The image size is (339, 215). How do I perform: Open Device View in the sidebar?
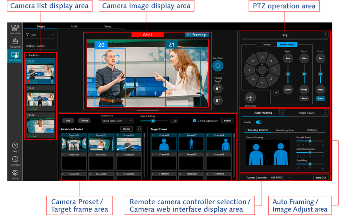click(x=15, y=29)
